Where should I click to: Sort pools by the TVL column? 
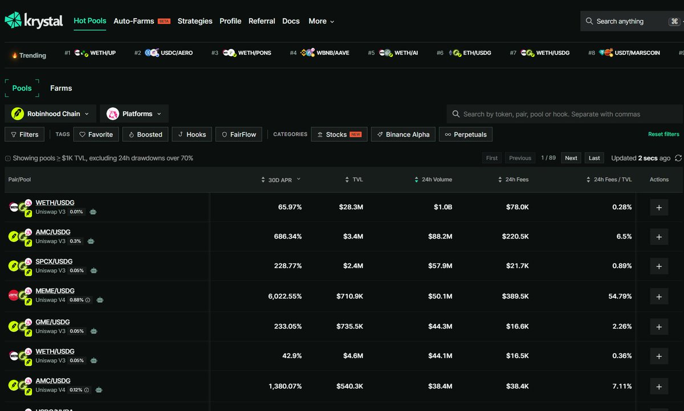click(x=354, y=179)
